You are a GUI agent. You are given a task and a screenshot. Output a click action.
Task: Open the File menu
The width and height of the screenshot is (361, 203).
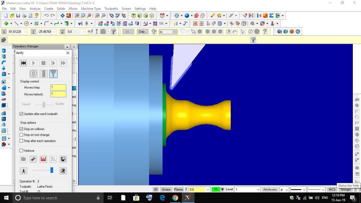coord(4,9)
